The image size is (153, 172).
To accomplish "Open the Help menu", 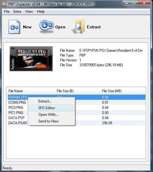I will click(x=41, y=11).
